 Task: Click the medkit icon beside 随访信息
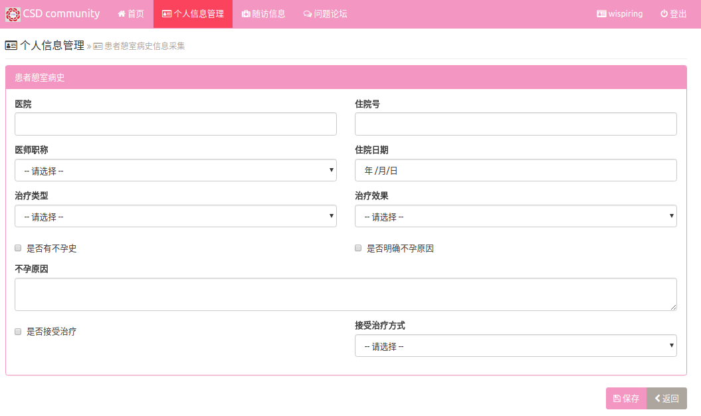(x=246, y=14)
